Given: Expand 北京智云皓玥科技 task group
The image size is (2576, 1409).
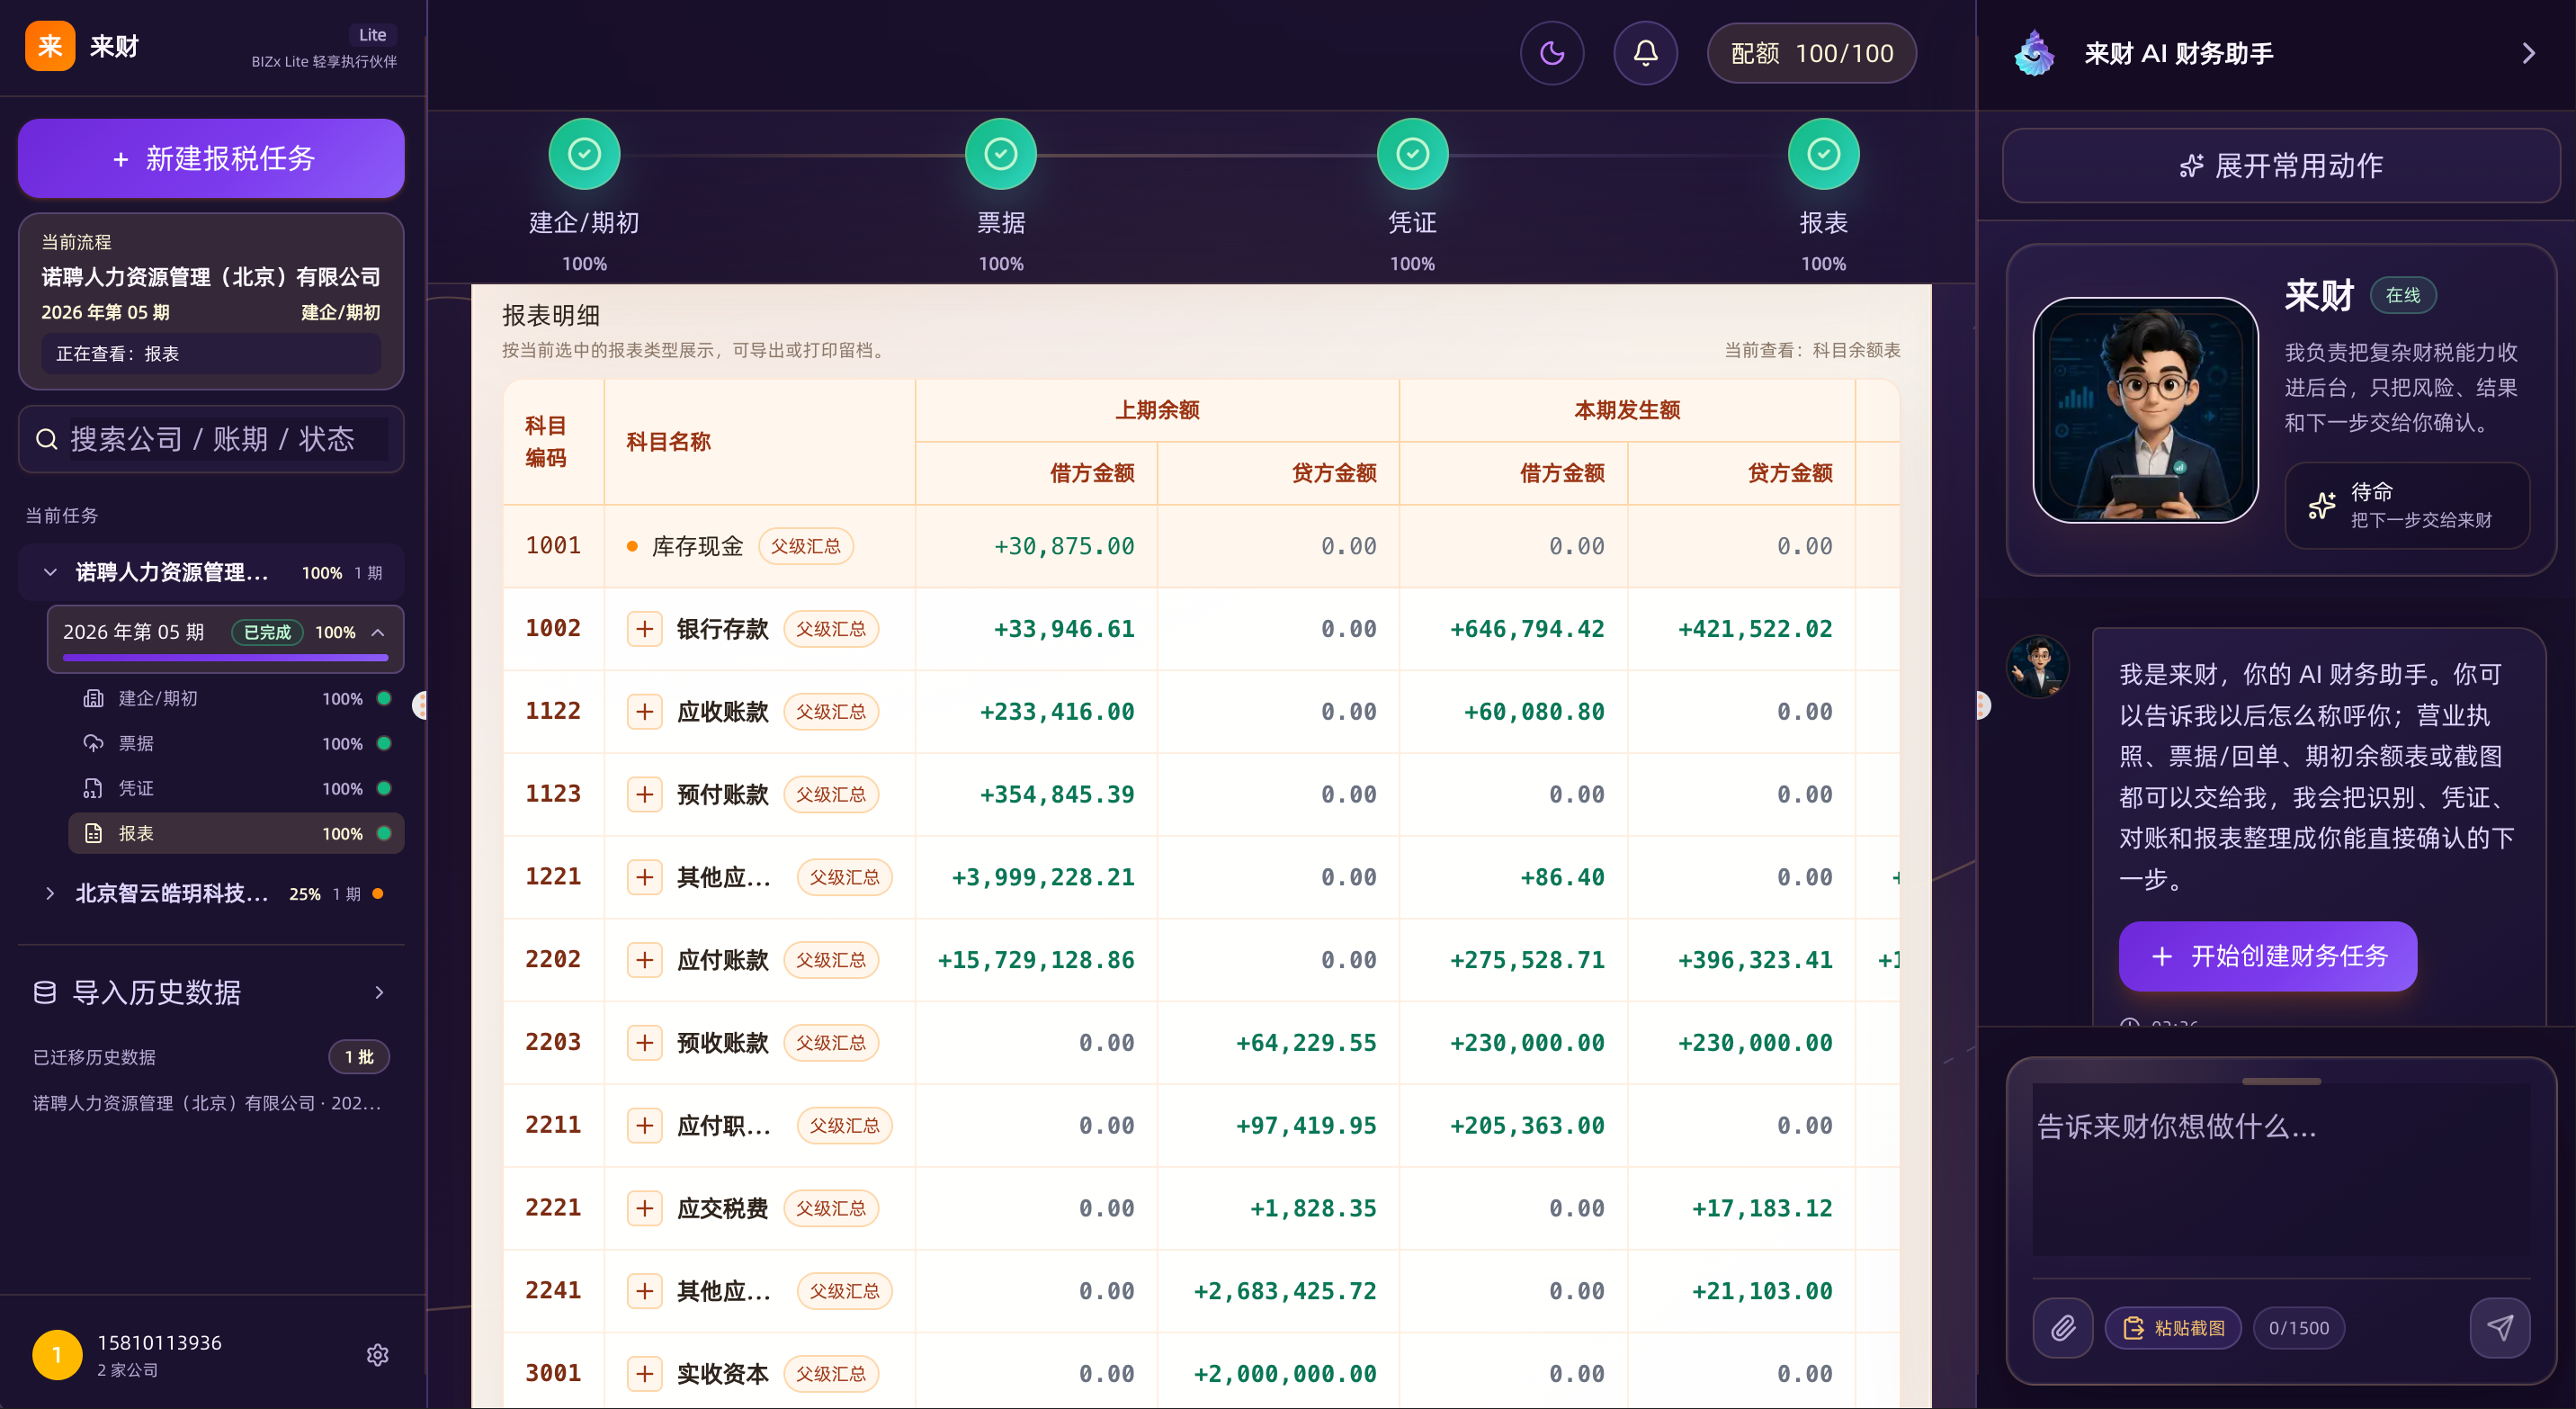Looking at the screenshot, I should coord(50,893).
